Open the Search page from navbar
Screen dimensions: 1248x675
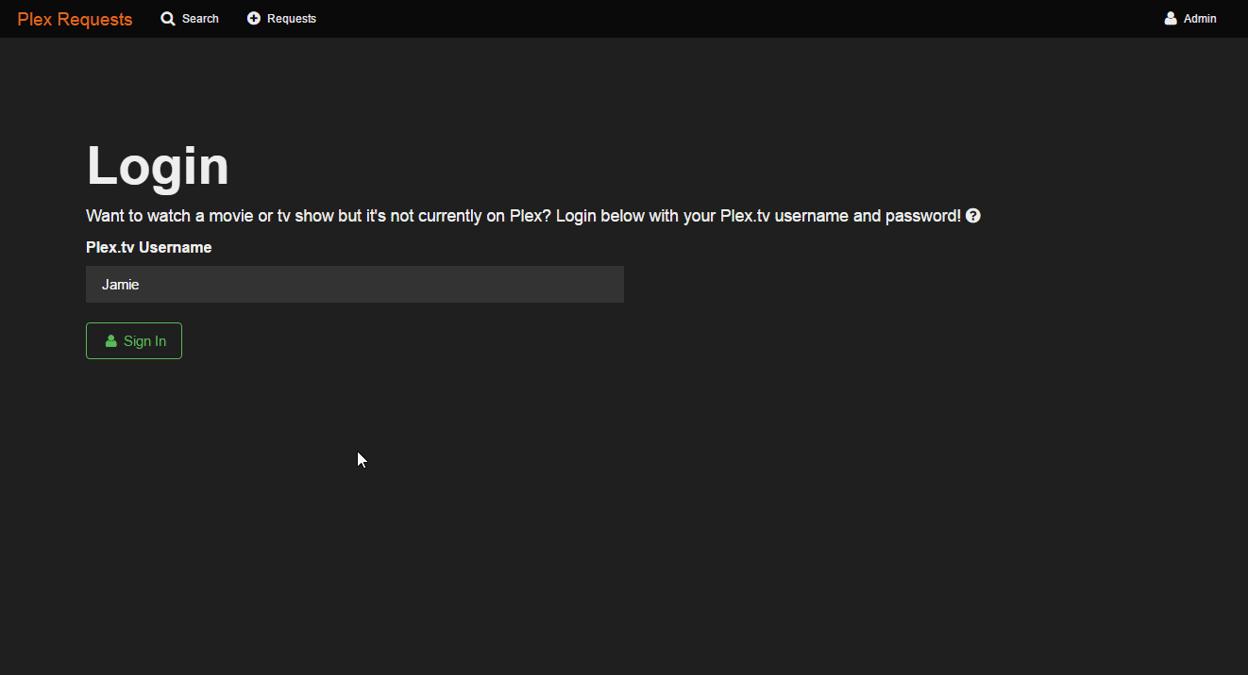200,19
